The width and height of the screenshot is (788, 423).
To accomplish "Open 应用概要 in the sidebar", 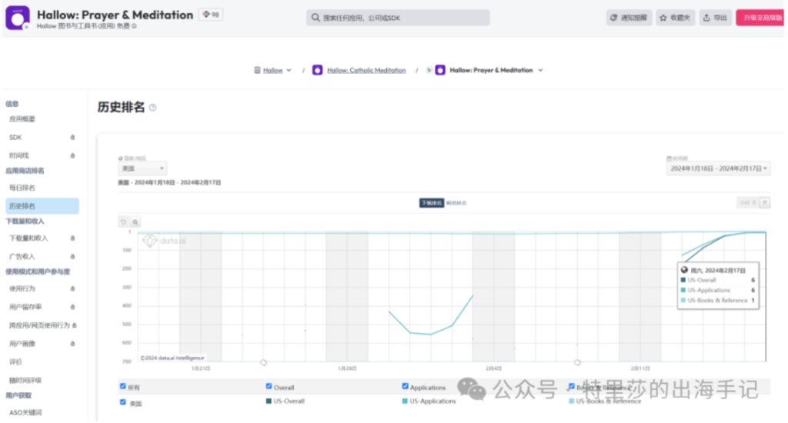I will [22, 119].
